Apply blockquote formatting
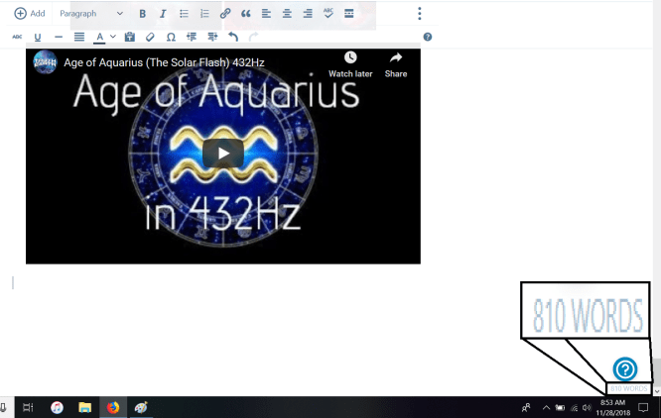This screenshot has height=418, width=661. (x=246, y=14)
